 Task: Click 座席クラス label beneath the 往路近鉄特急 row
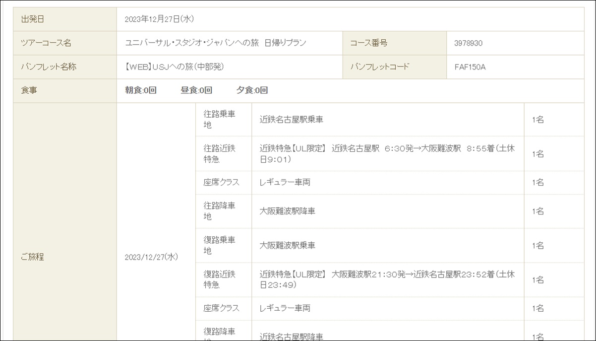[221, 183]
